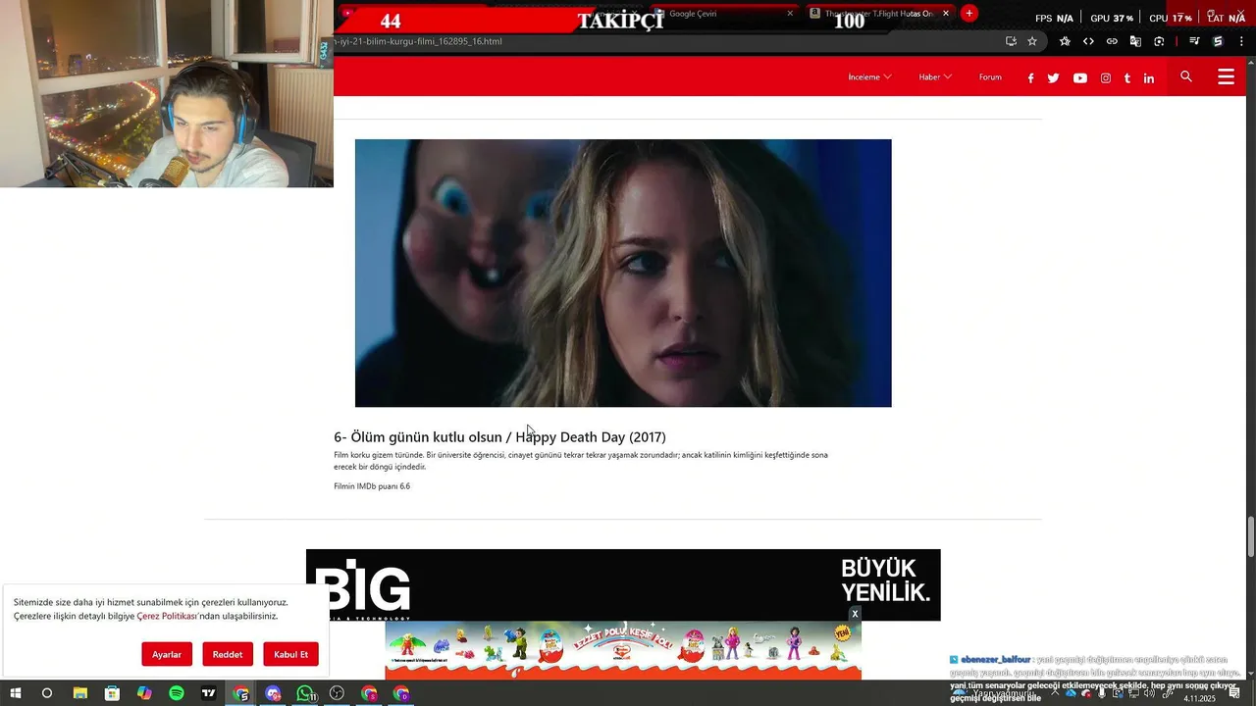Click the link chain extension icon

pos(1112,41)
